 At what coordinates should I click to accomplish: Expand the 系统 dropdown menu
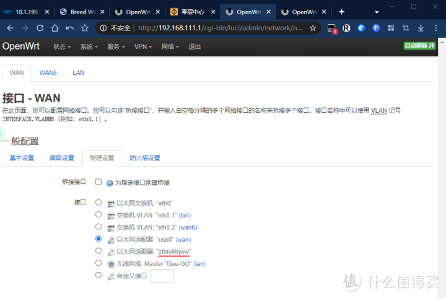point(89,46)
